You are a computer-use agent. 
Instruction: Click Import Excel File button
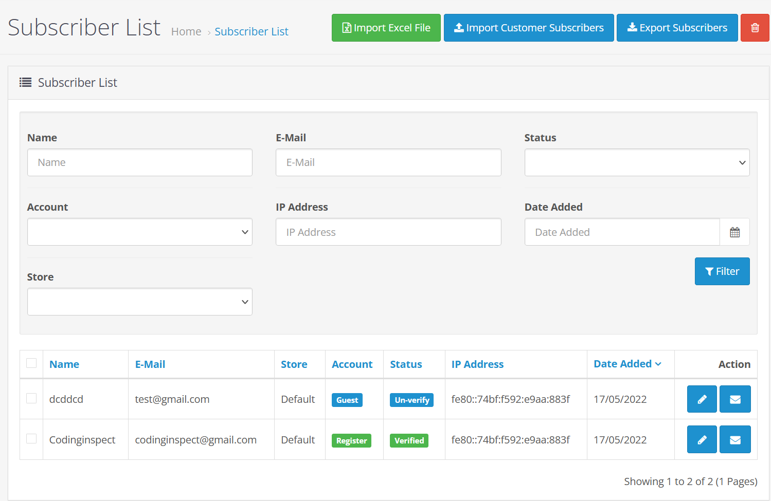coord(386,28)
